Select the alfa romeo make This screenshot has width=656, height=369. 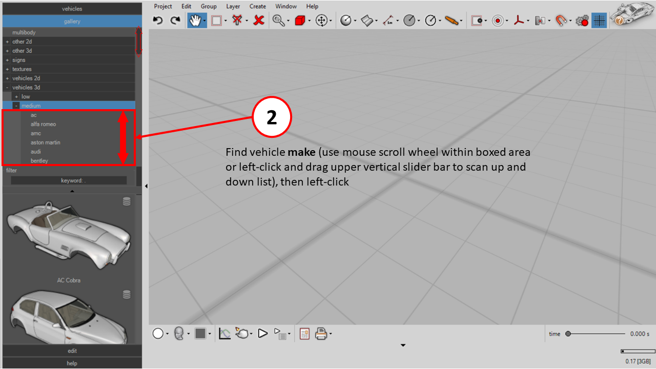coord(43,124)
